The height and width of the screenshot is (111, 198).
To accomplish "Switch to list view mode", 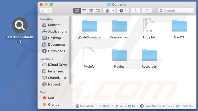I will (x=84, y=10).
